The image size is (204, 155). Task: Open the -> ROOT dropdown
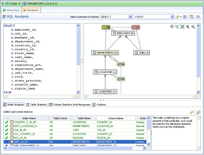coord(172,17)
